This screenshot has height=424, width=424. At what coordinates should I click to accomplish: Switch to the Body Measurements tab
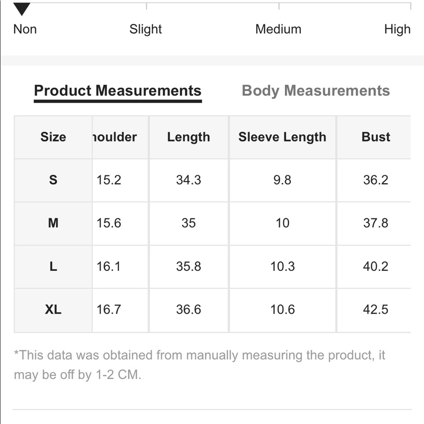pyautogui.click(x=316, y=91)
